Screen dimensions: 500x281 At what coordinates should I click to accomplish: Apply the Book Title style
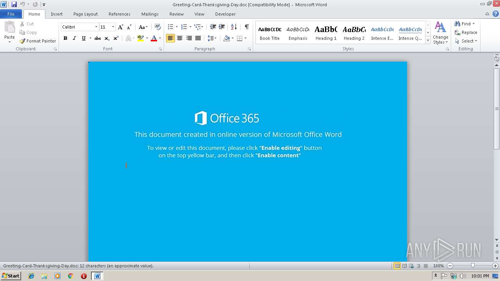coord(270,33)
